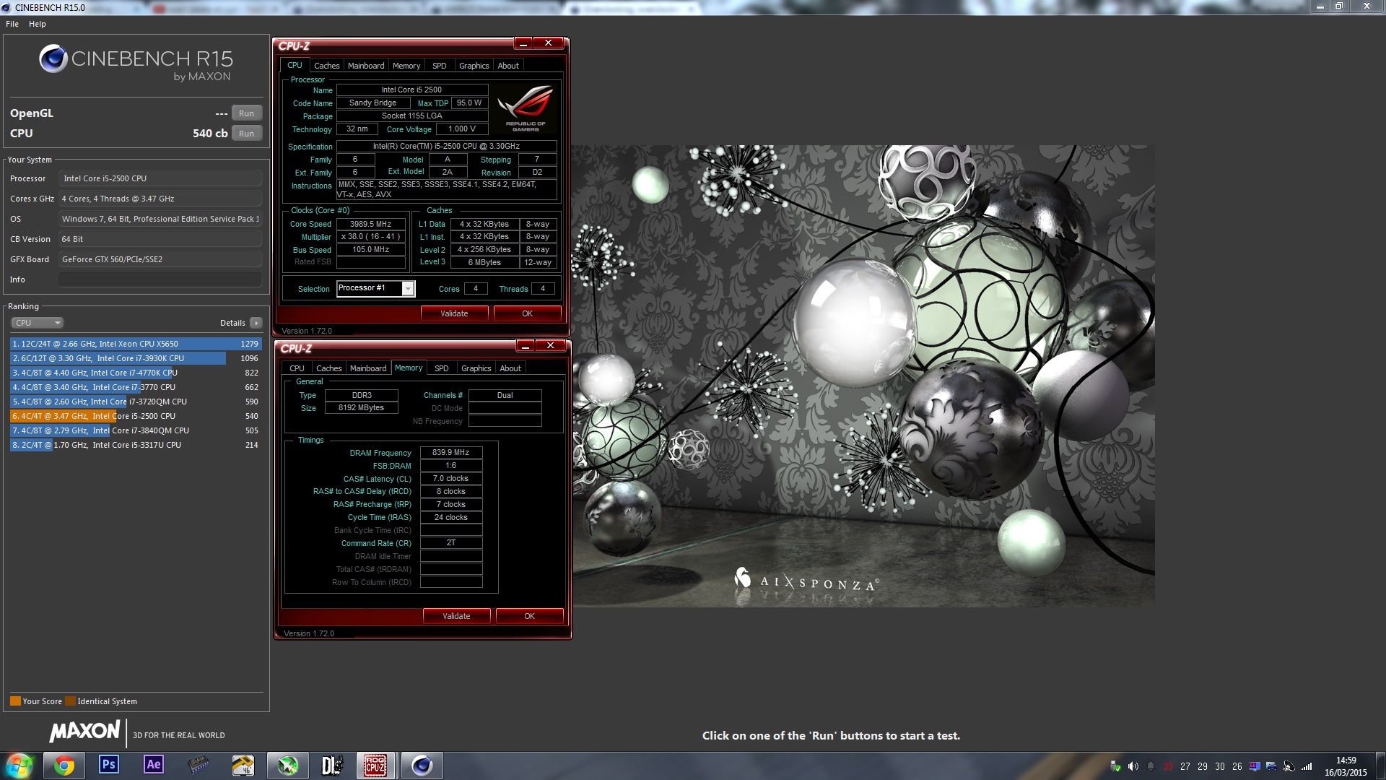Open the Help menu in Cinebench
Screen dimensions: 1386x780
tap(38, 24)
